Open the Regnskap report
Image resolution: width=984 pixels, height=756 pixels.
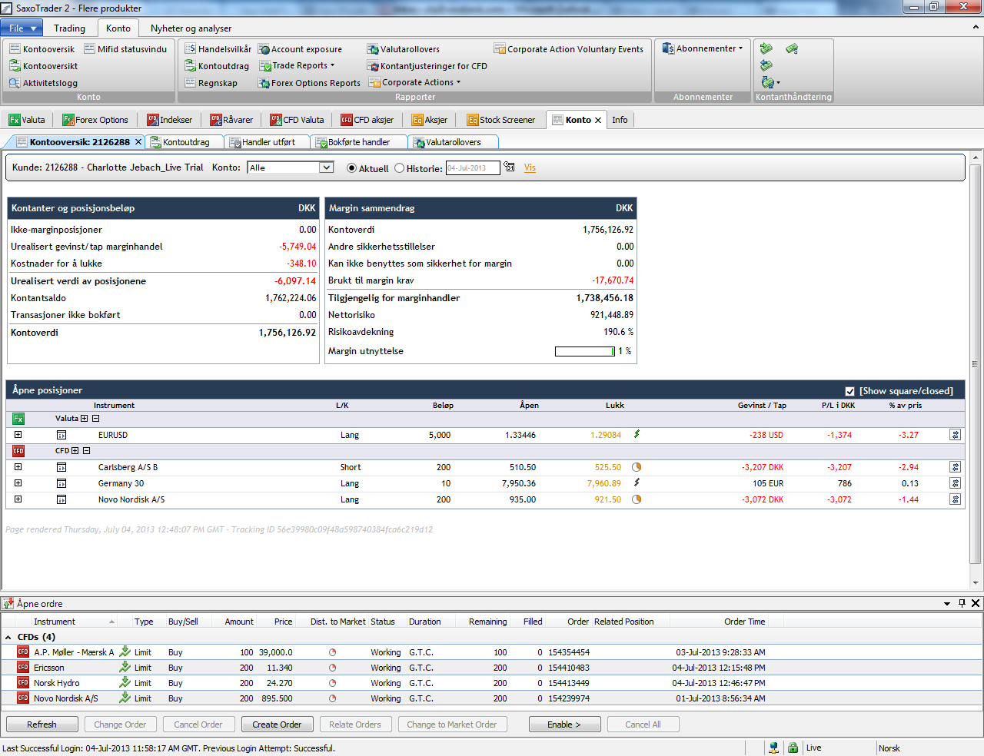click(211, 83)
